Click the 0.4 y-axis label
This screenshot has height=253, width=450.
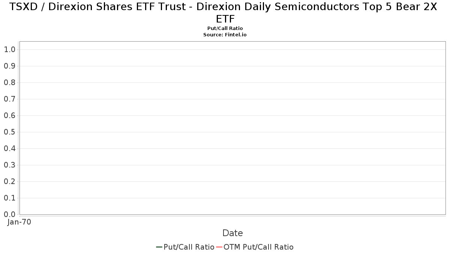(x=9, y=148)
